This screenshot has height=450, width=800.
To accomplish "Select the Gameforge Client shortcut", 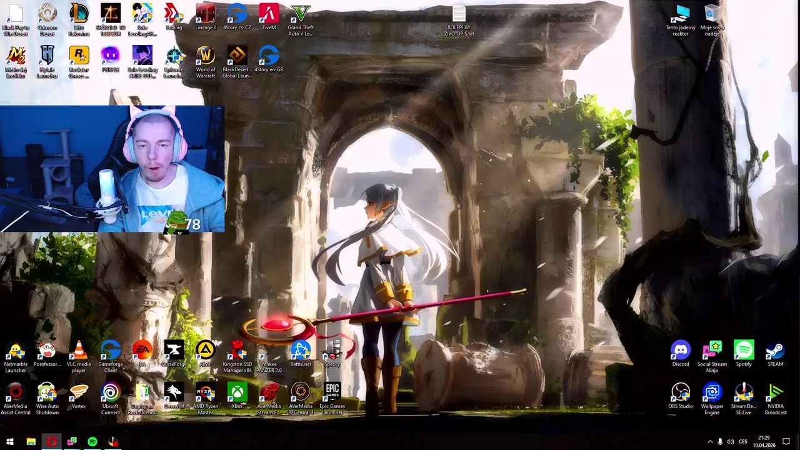I will tap(111, 357).
